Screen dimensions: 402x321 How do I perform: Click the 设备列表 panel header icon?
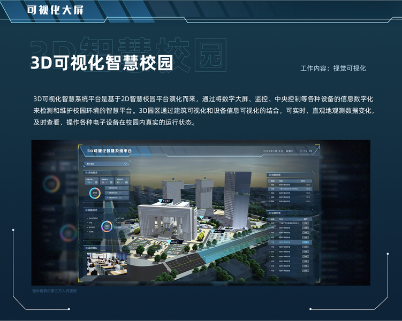270,213
